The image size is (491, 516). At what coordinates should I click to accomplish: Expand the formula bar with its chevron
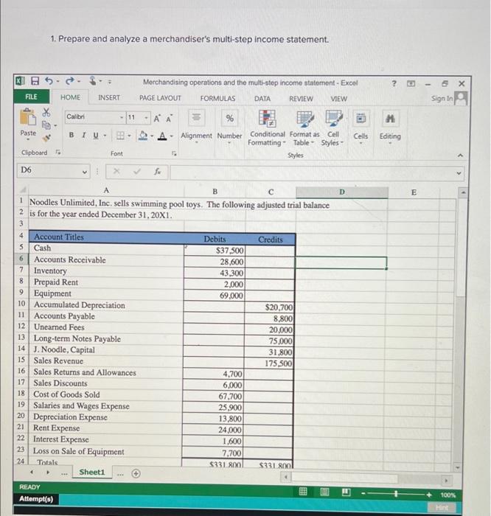459,172
